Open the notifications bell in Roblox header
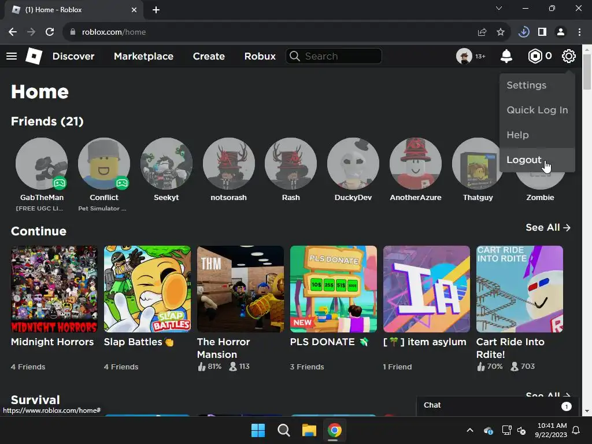 [x=506, y=56]
